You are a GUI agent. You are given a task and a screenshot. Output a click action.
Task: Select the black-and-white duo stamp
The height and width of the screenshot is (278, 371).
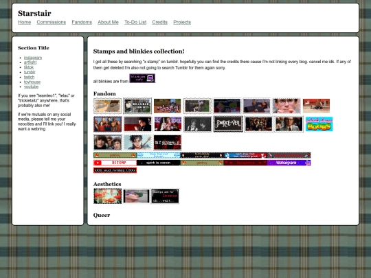(x=198, y=124)
